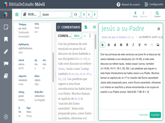165x123 pixels.
Task: Open the commentary three-dot options menu
Action: pos(90,36)
